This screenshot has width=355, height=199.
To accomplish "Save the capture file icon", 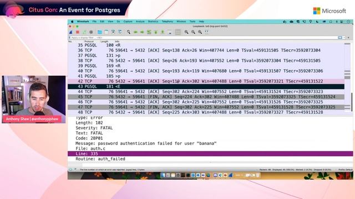I will click(106, 32).
